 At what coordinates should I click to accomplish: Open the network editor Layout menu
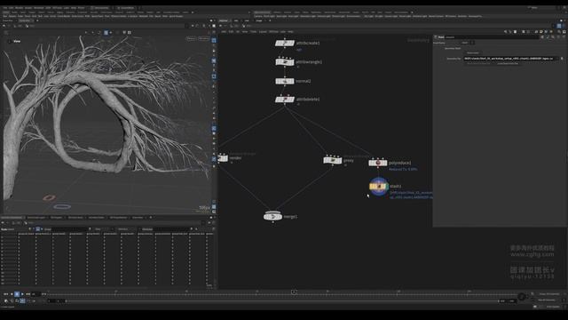(x=263, y=32)
